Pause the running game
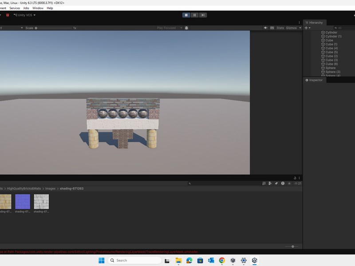This screenshot has height=266, width=355. click(195, 15)
